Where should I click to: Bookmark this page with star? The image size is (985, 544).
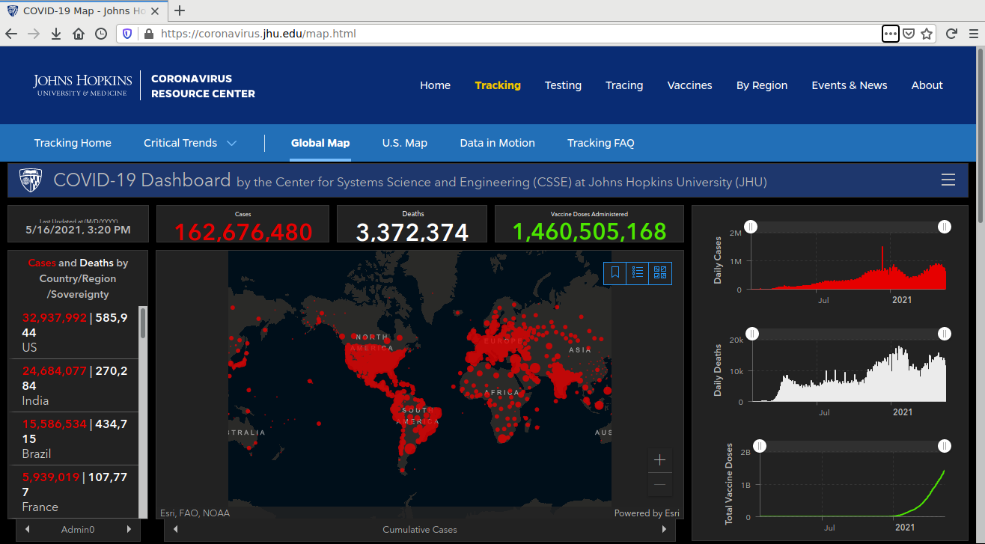click(927, 34)
